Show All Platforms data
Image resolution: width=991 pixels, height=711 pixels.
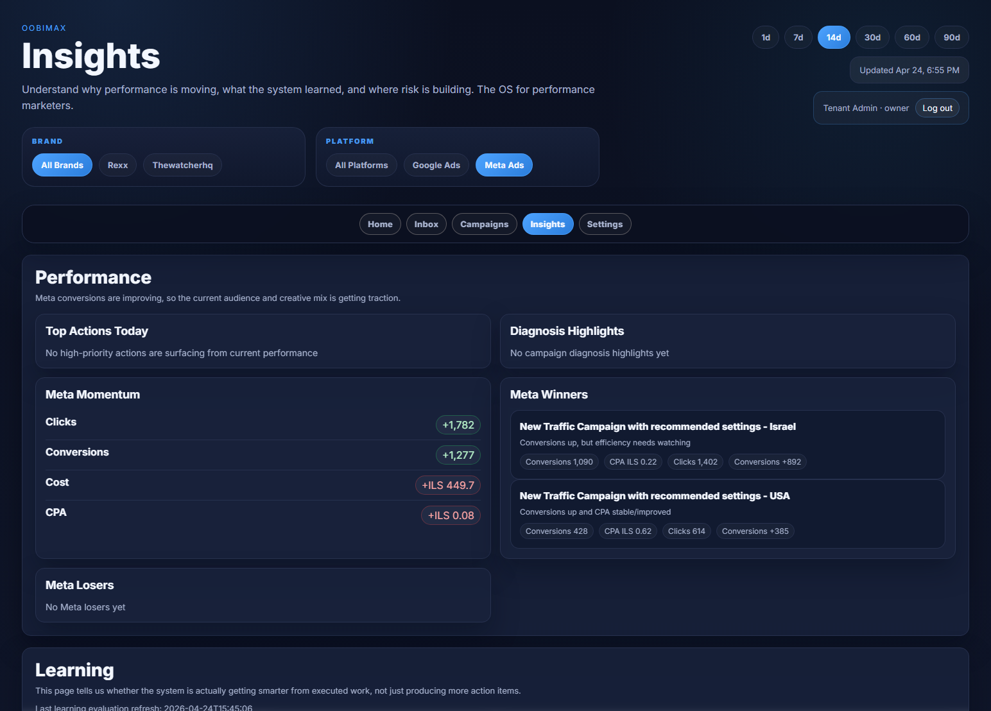point(361,165)
